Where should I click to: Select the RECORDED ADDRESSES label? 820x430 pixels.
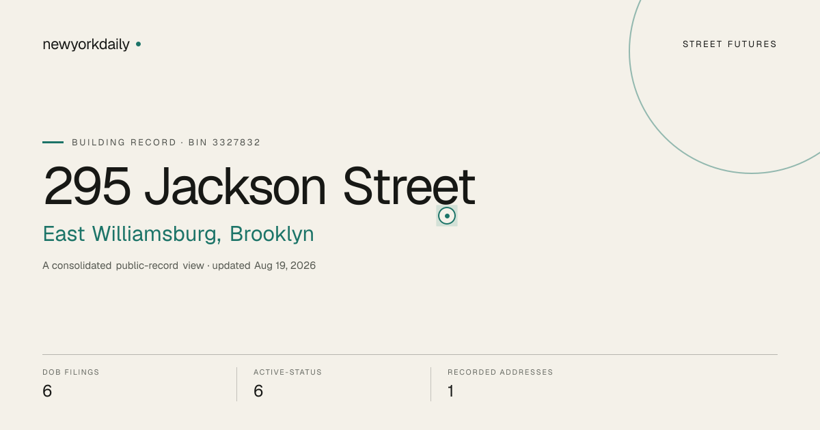500,372
